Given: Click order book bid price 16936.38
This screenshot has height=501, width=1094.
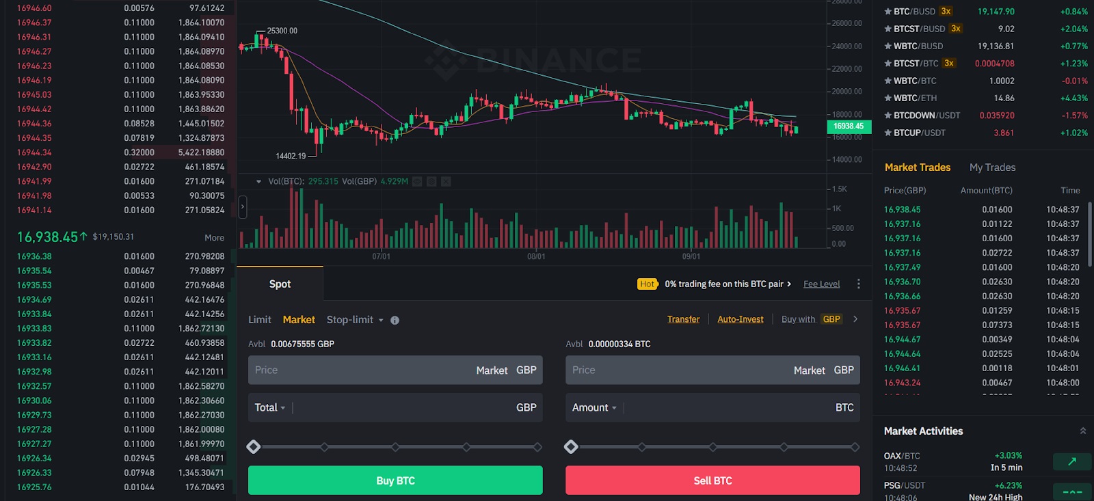Looking at the screenshot, I should [34, 256].
